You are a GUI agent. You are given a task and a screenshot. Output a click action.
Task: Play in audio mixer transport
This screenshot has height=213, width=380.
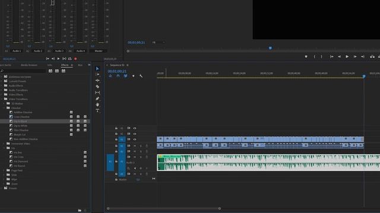[x=58, y=59]
